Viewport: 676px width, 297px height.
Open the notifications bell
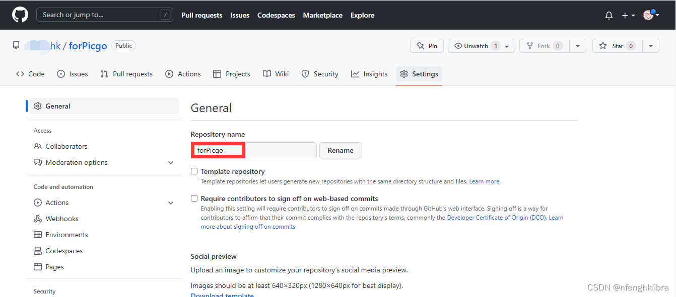[609, 16]
